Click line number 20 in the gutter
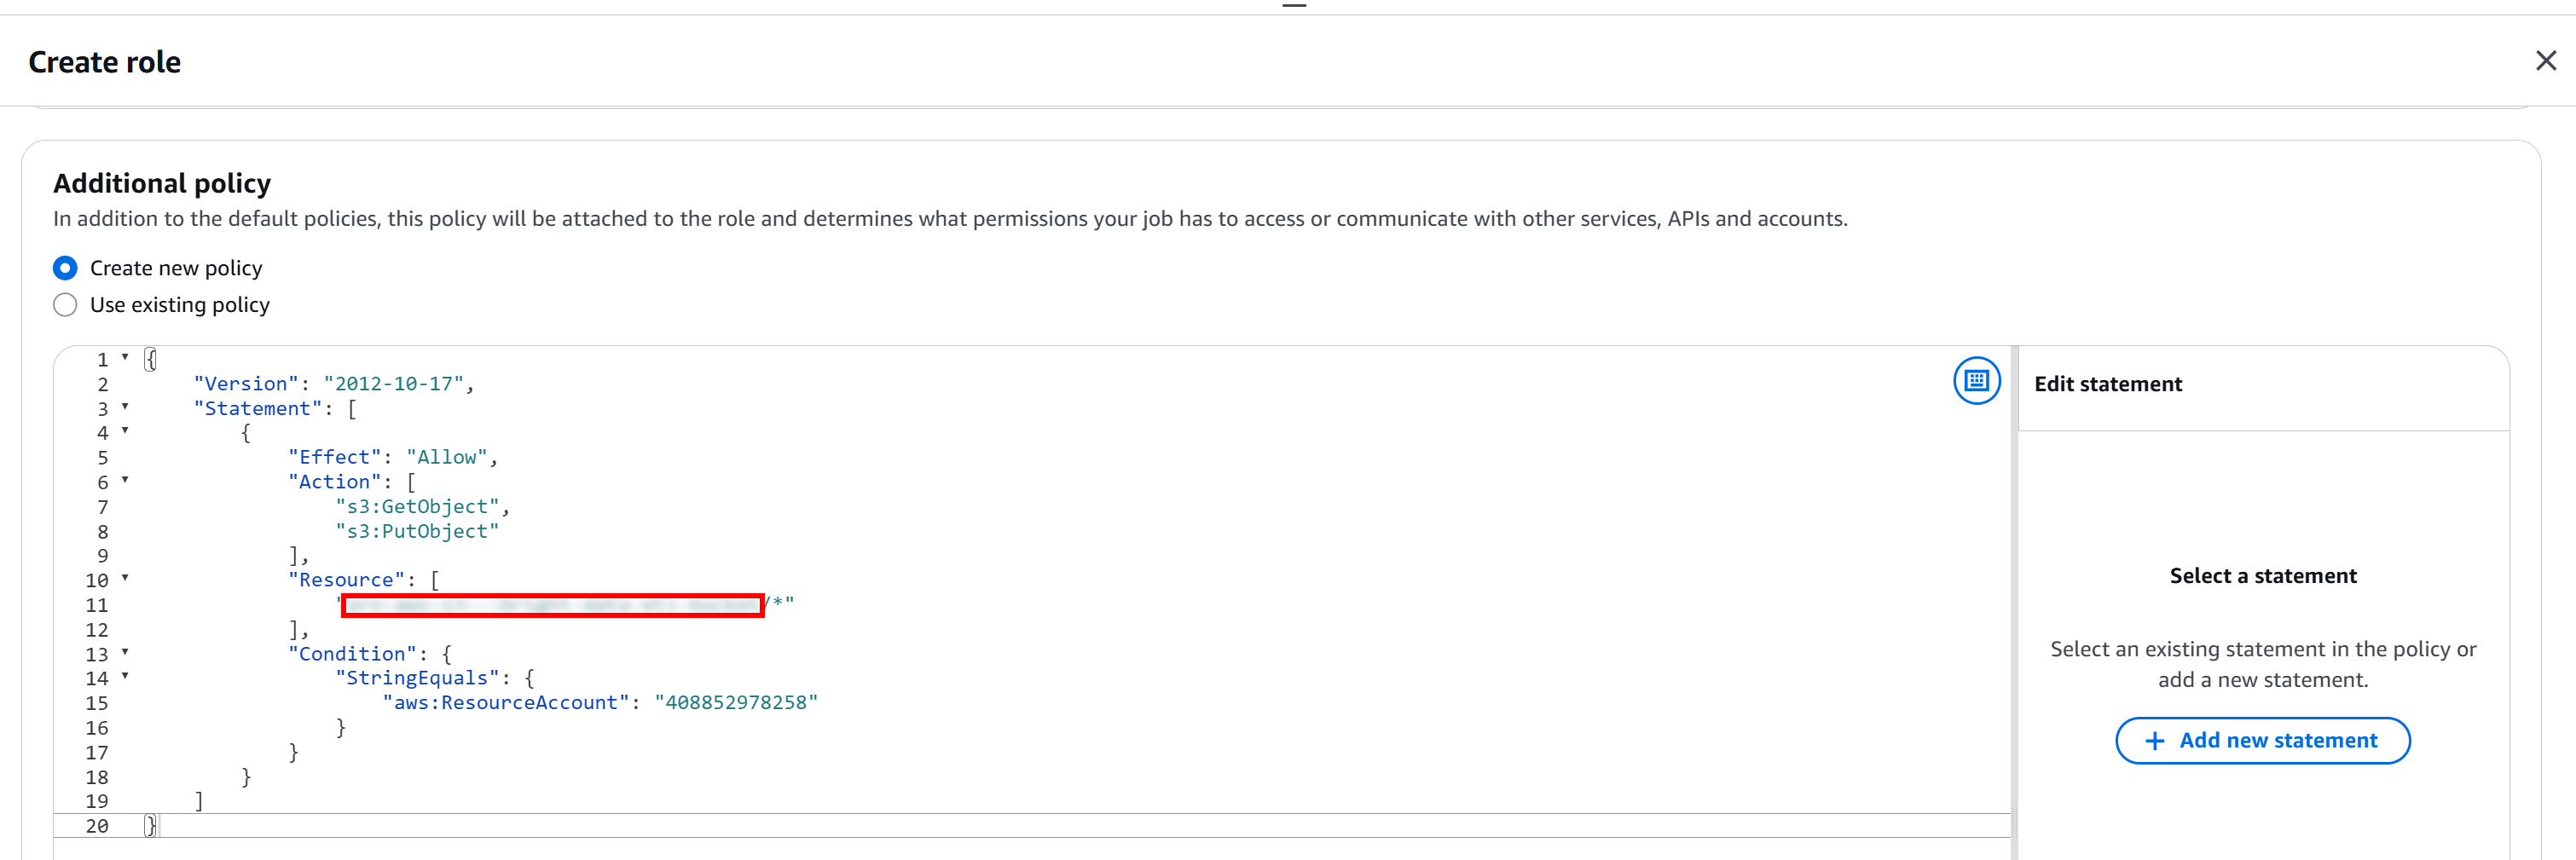 pos(97,826)
